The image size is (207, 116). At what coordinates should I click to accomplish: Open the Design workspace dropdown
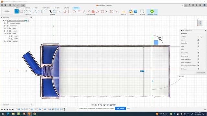[7, 11]
